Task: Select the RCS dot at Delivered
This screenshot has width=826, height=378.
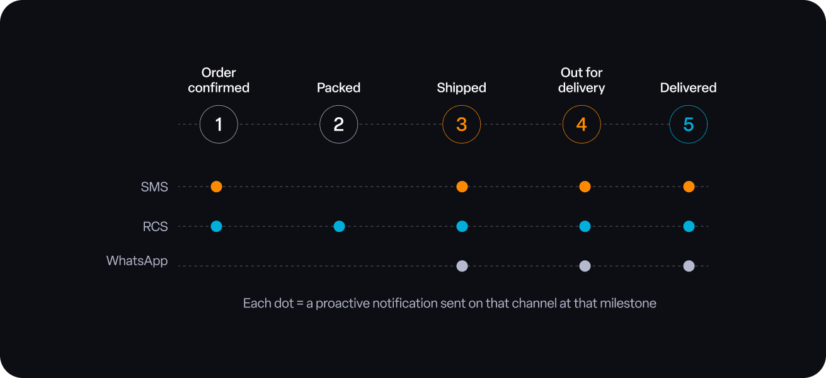Action: pyautogui.click(x=689, y=226)
